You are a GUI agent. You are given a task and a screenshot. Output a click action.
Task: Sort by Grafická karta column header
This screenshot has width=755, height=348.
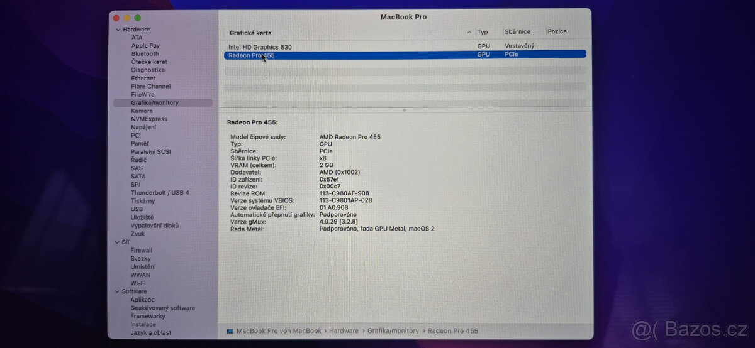coord(250,32)
